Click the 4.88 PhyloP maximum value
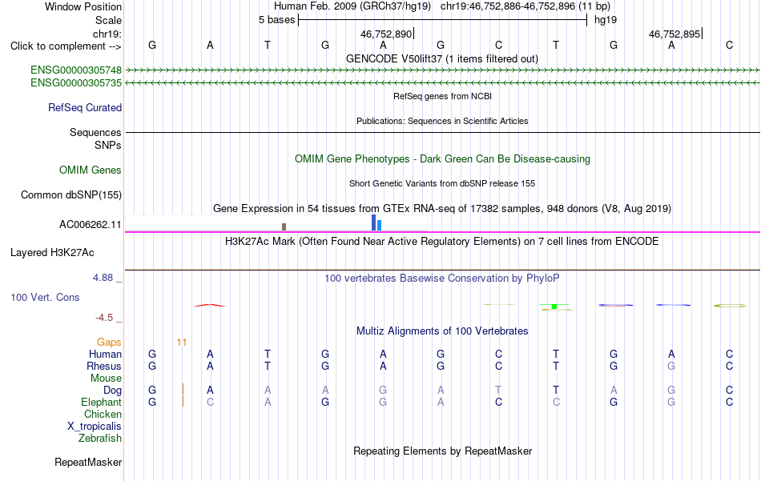The image size is (761, 481). click(x=103, y=278)
